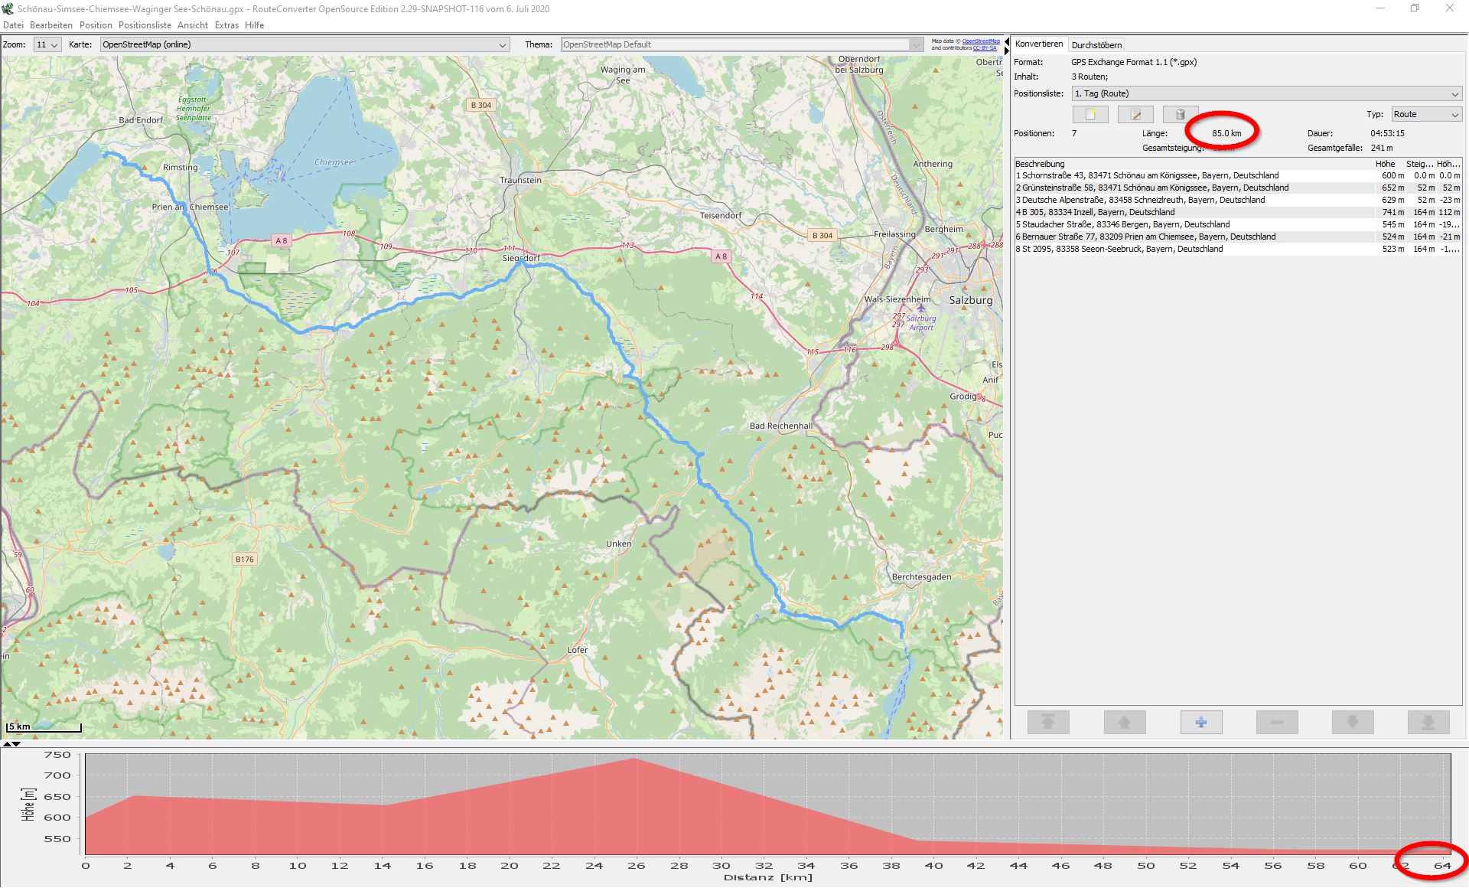
Task: Click the move position to bottom arrow
Action: pos(1428,722)
